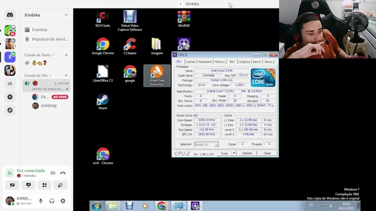Open the server icon with badge 12
The height and width of the screenshot is (211, 376).
click(x=10, y=30)
